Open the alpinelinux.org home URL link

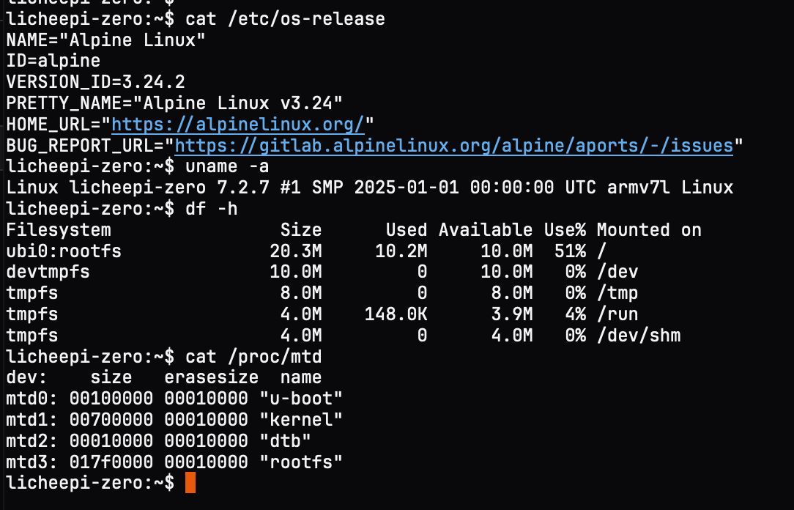(238, 125)
